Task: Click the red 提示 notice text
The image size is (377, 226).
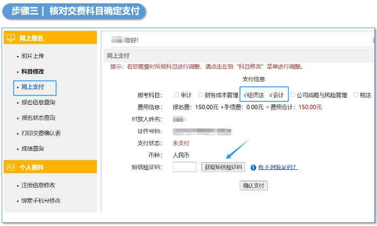Action: coord(206,67)
